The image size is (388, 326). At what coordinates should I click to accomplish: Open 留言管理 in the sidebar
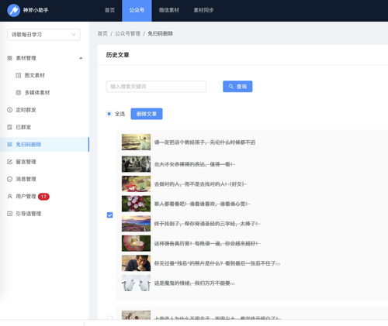tap(26, 162)
